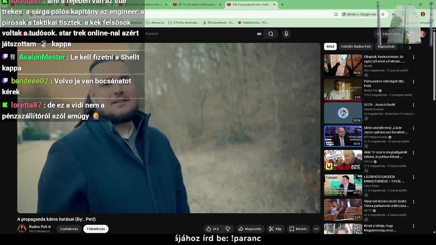The image size is (436, 245).
Task: Close the 'A propaganda káros hatása' tab
Action: [x=274, y=4]
